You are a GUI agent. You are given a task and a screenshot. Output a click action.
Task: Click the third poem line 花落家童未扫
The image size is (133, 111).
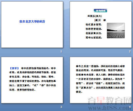click(94, 33)
